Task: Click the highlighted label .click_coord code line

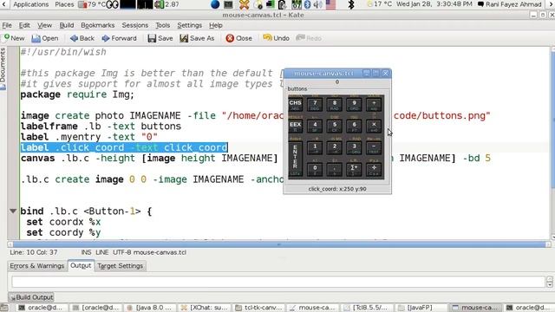Action: pos(124,147)
